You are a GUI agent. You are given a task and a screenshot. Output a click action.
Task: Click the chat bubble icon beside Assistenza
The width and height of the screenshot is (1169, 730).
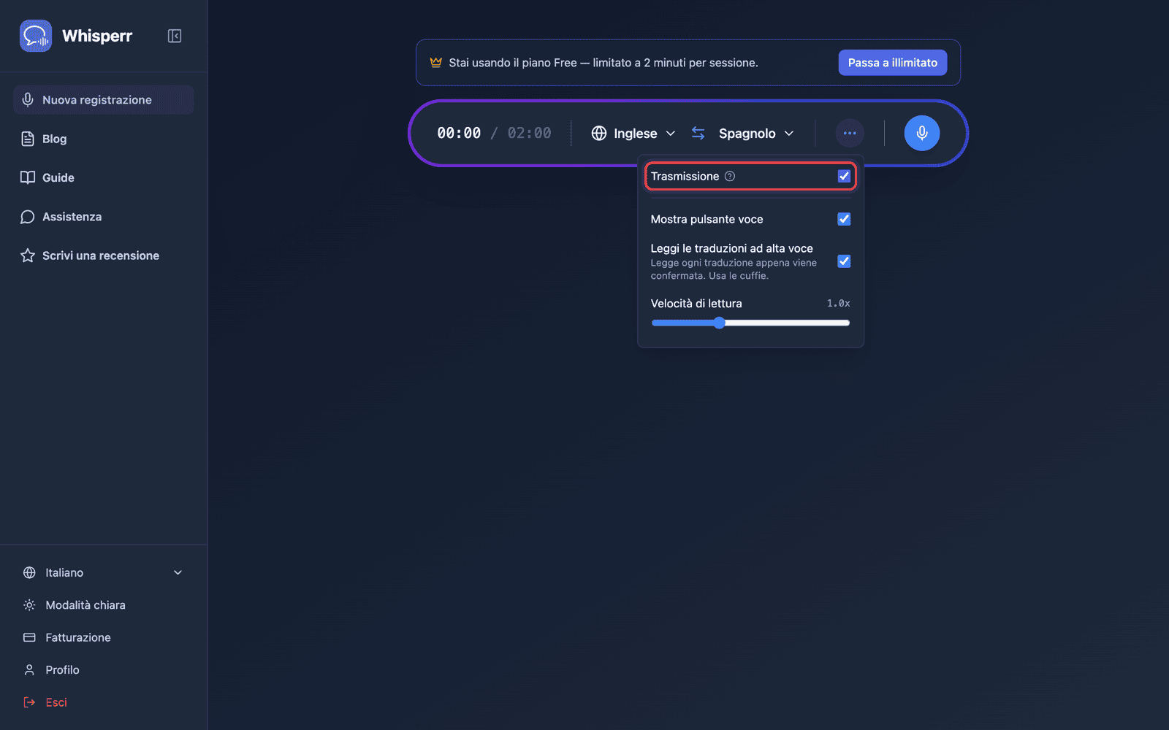click(28, 217)
